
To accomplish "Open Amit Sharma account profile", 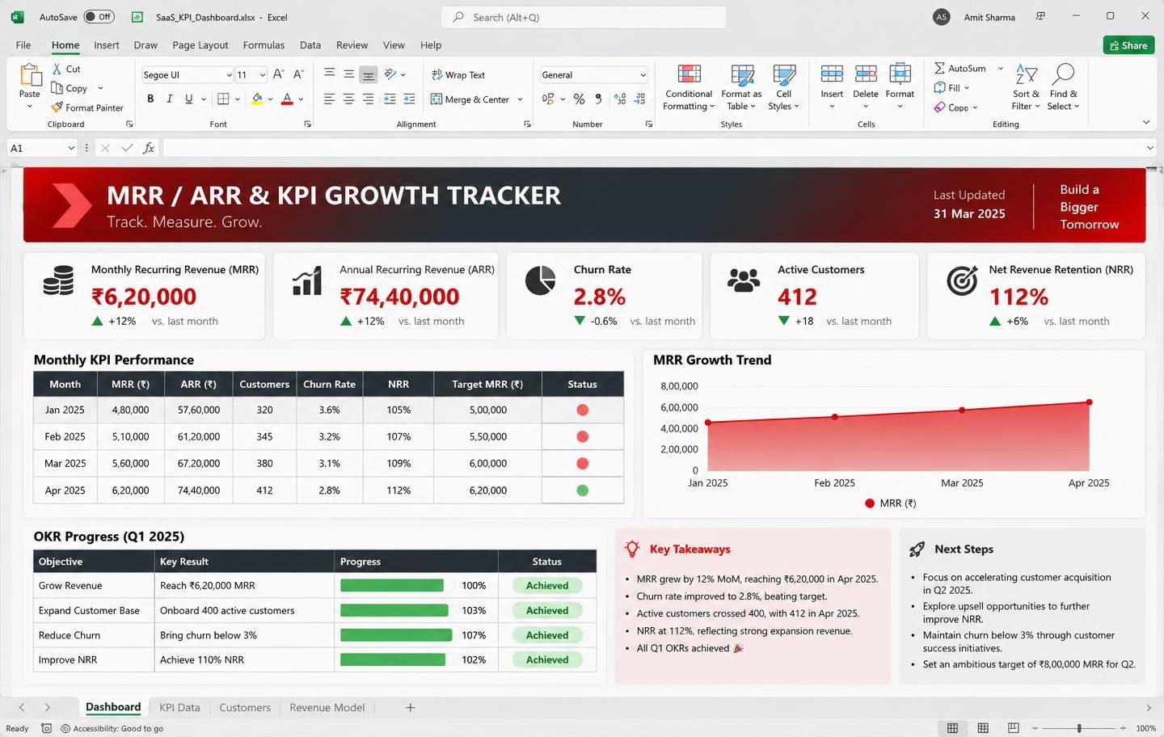I will tap(975, 17).
